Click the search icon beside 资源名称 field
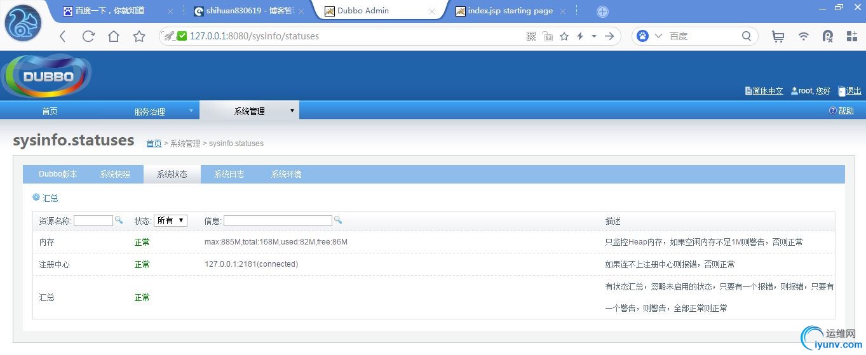 pyautogui.click(x=118, y=220)
